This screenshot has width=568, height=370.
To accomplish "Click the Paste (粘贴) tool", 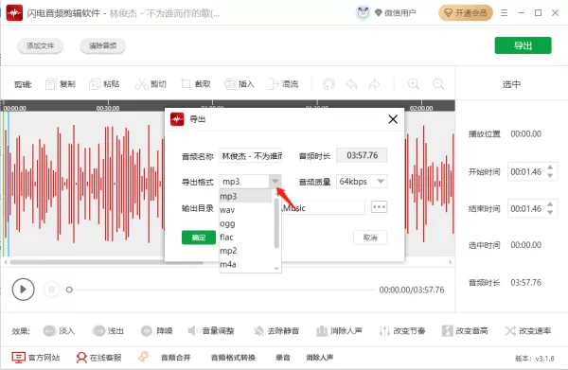I will (x=104, y=84).
